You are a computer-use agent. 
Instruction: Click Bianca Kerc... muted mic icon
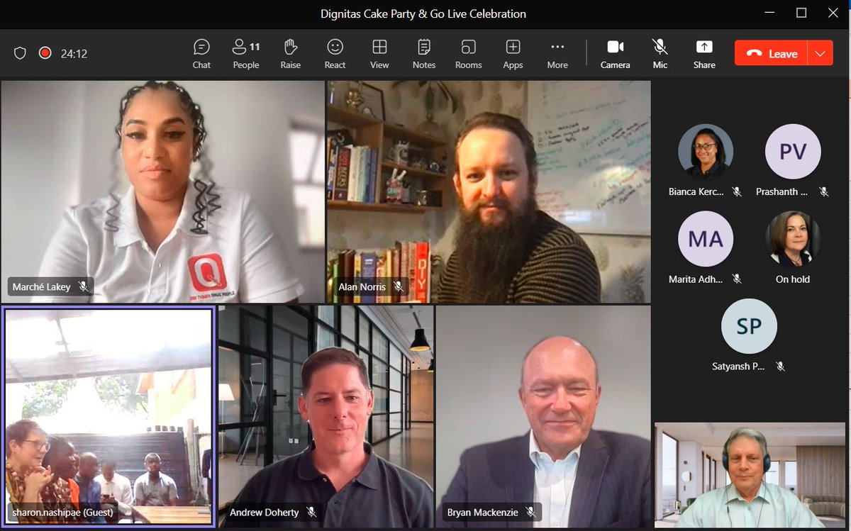coord(737,192)
